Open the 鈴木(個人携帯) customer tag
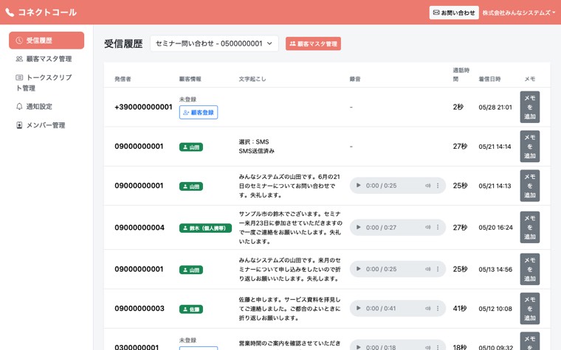Screen dimensions: 561x350 tap(205, 228)
